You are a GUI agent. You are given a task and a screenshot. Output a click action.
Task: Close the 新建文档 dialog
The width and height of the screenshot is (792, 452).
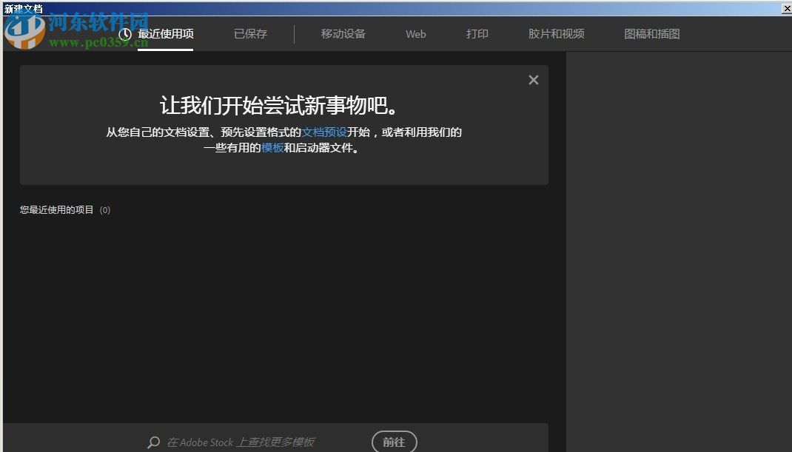click(x=786, y=8)
